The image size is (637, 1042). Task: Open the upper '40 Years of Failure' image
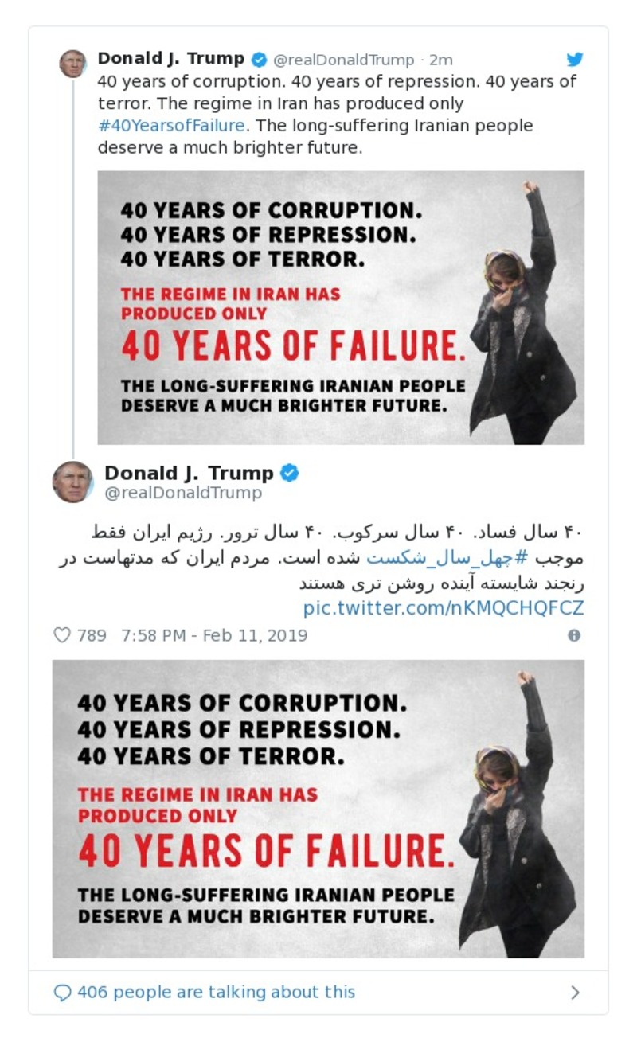[341, 306]
